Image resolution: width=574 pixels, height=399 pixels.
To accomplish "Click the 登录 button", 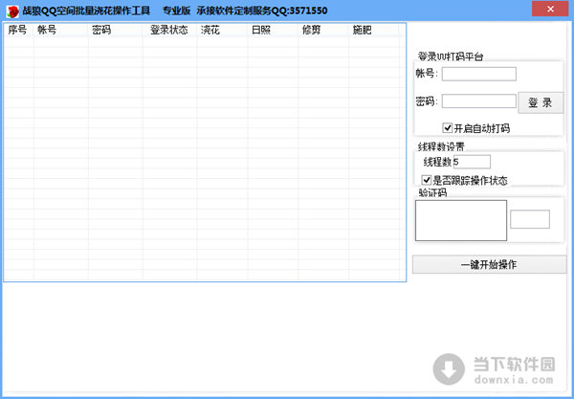I will (541, 103).
